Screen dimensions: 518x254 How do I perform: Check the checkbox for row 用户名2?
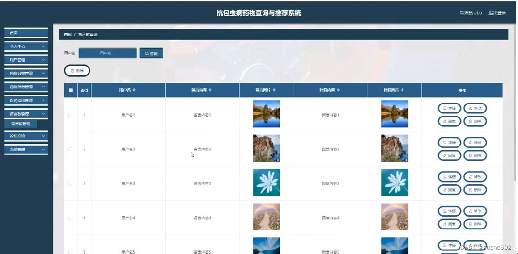click(x=70, y=149)
